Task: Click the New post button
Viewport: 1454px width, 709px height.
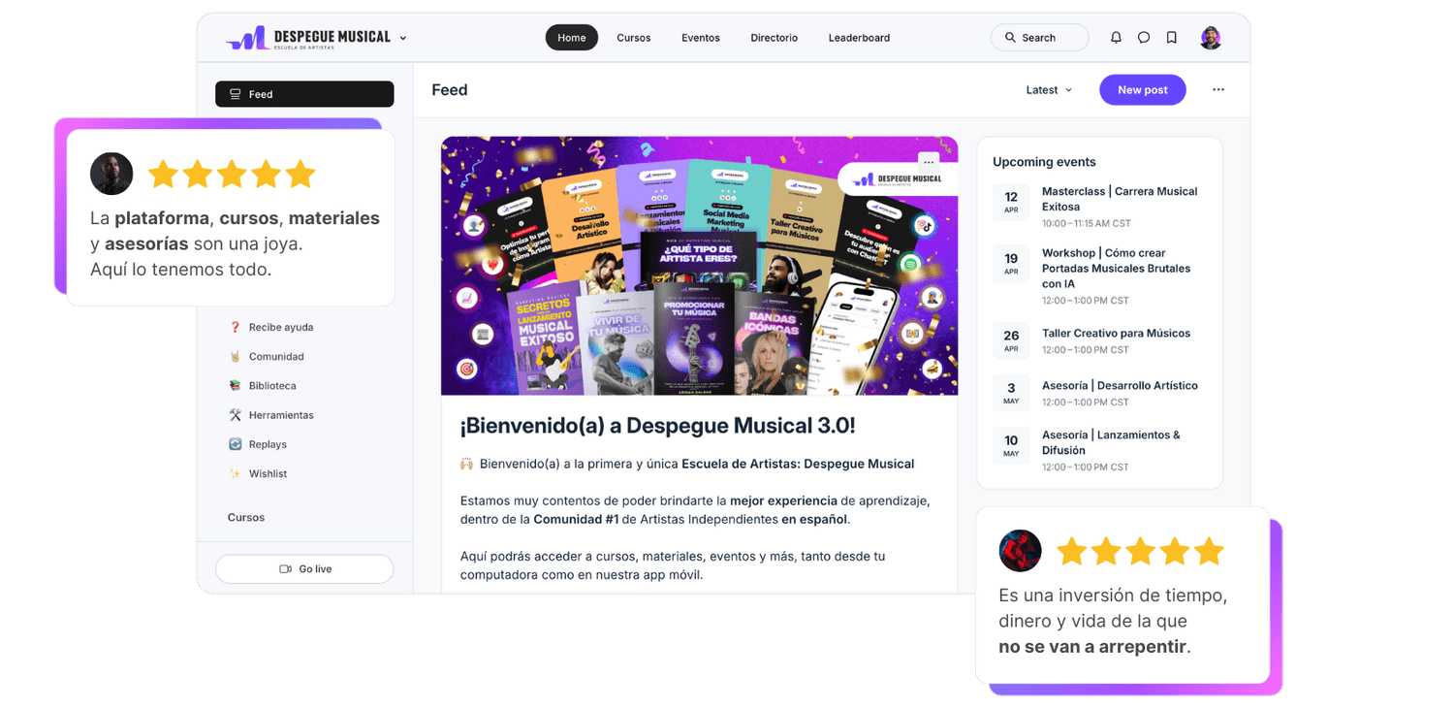Action: [1143, 90]
